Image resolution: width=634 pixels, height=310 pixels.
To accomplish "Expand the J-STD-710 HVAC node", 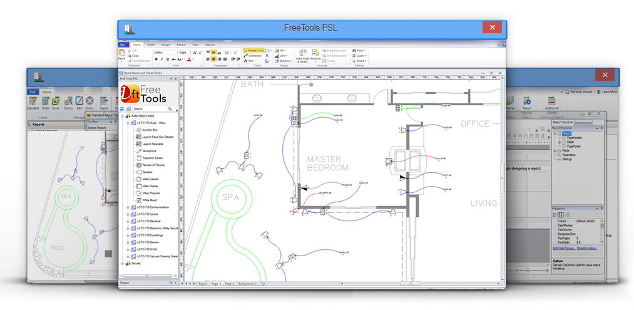I will point(128,249).
